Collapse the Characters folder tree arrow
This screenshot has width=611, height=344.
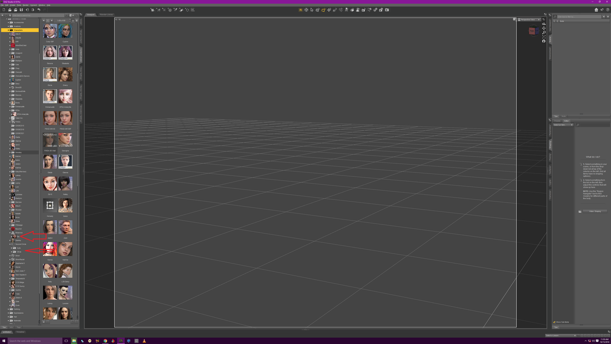[9, 30]
